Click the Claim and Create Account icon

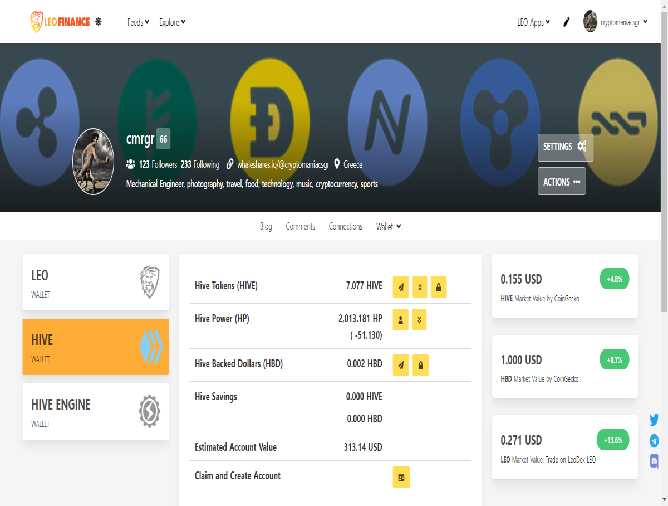tap(401, 477)
